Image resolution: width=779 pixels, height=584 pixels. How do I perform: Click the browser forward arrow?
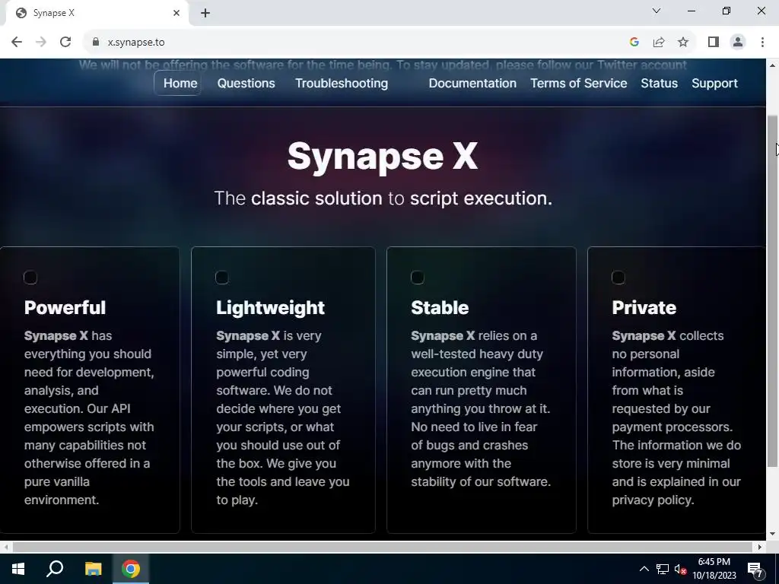pos(41,43)
